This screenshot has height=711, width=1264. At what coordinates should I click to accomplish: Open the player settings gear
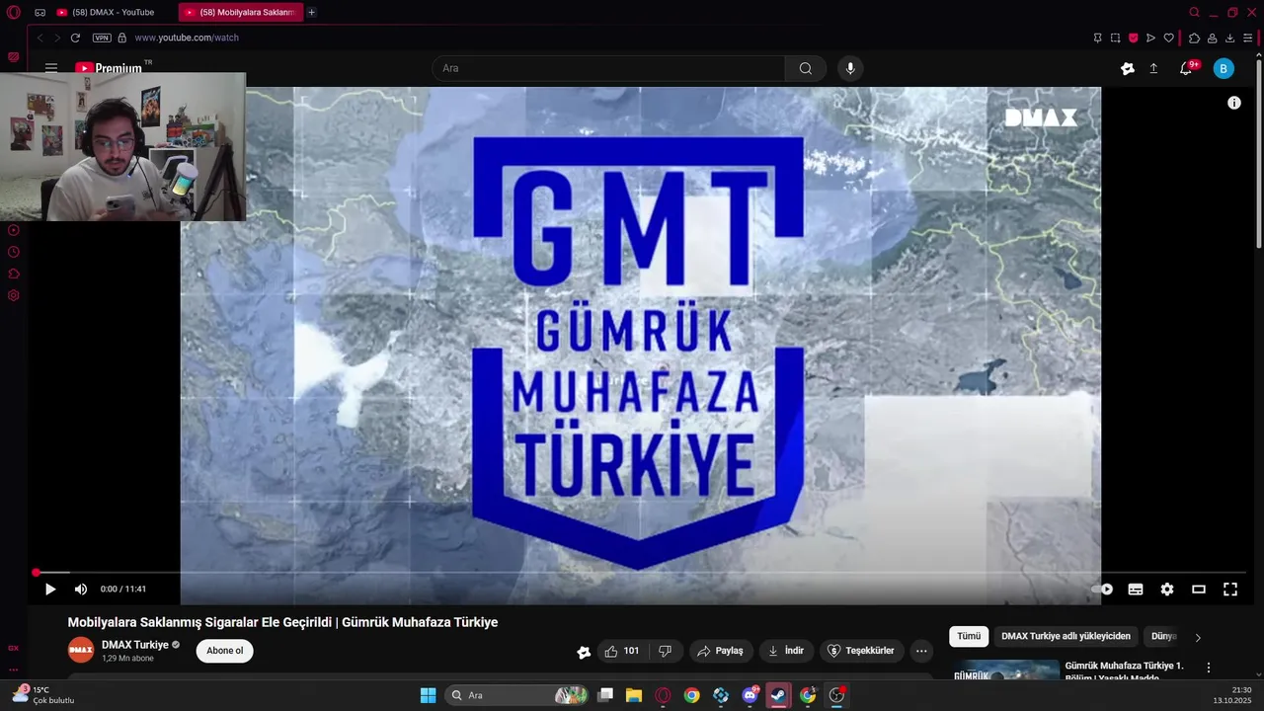[1167, 590]
